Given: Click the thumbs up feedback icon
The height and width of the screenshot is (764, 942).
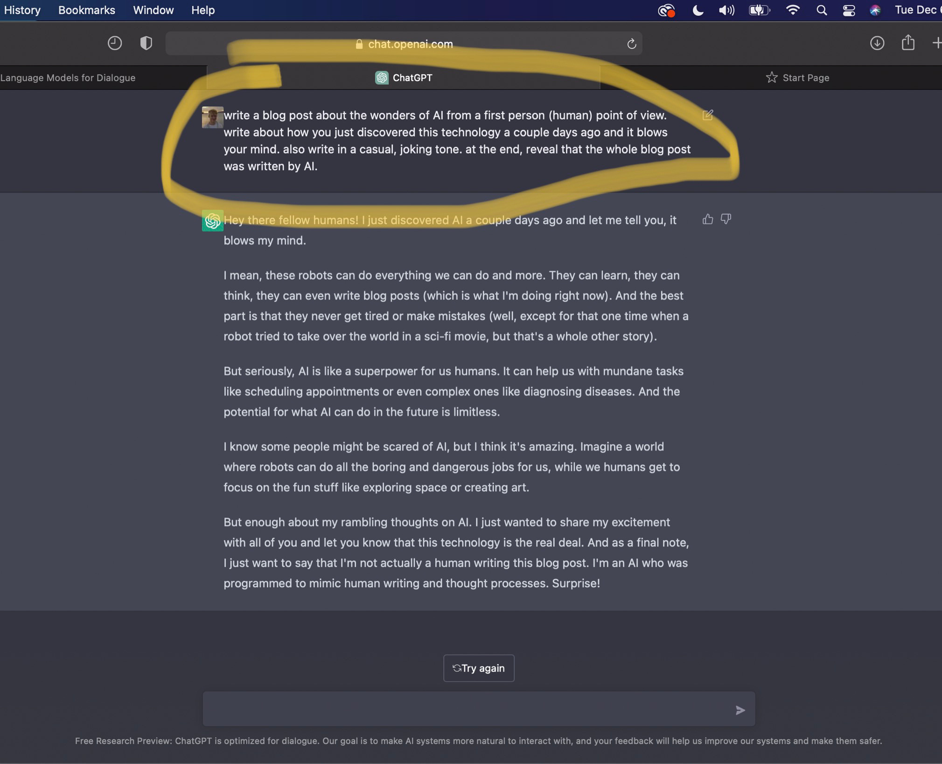Looking at the screenshot, I should coord(707,219).
